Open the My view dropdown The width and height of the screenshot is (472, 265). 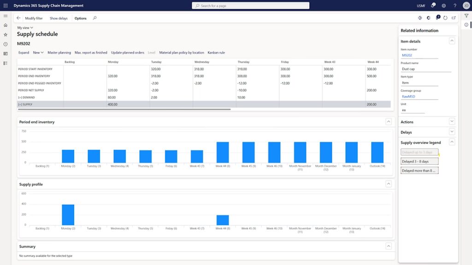tap(25, 28)
